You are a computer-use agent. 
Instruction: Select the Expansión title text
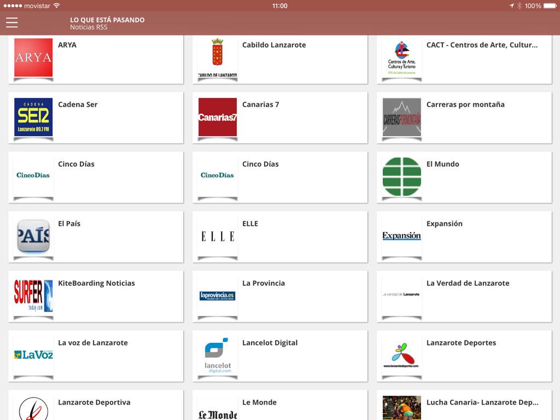pos(444,224)
